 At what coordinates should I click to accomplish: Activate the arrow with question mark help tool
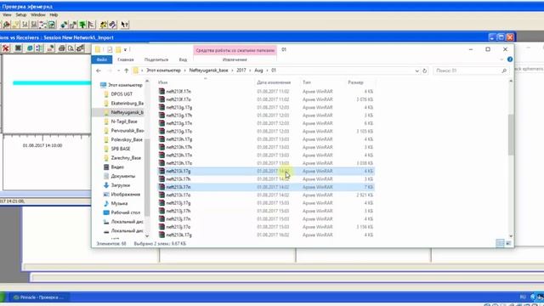click(x=125, y=25)
